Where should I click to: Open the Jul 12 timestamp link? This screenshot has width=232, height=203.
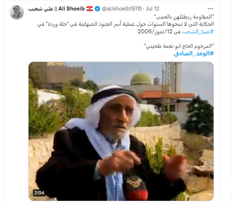152,9
